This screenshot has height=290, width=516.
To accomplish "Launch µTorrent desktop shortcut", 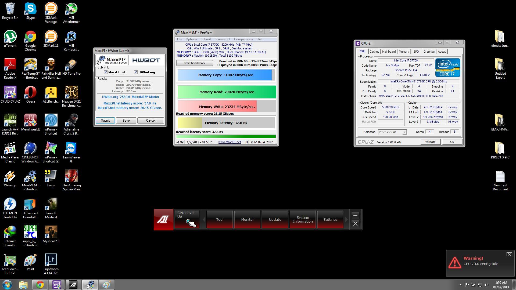I will pyautogui.click(x=10, y=39).
